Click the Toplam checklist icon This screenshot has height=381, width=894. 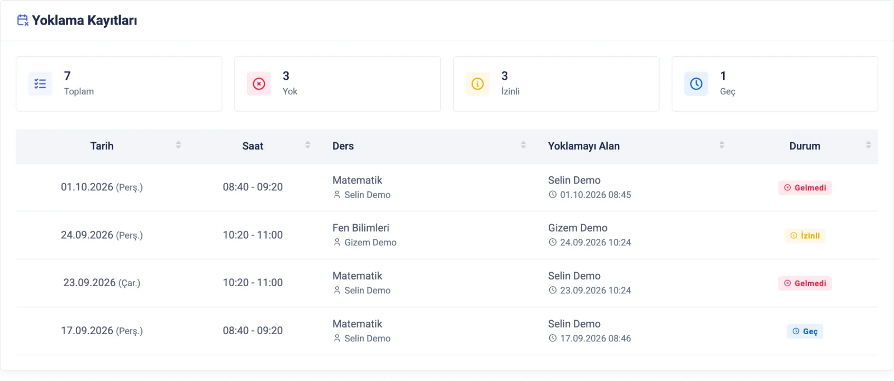point(40,84)
